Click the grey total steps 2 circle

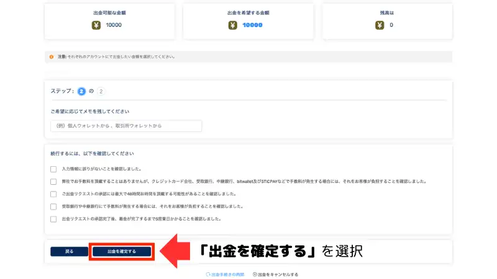pyautogui.click(x=101, y=91)
